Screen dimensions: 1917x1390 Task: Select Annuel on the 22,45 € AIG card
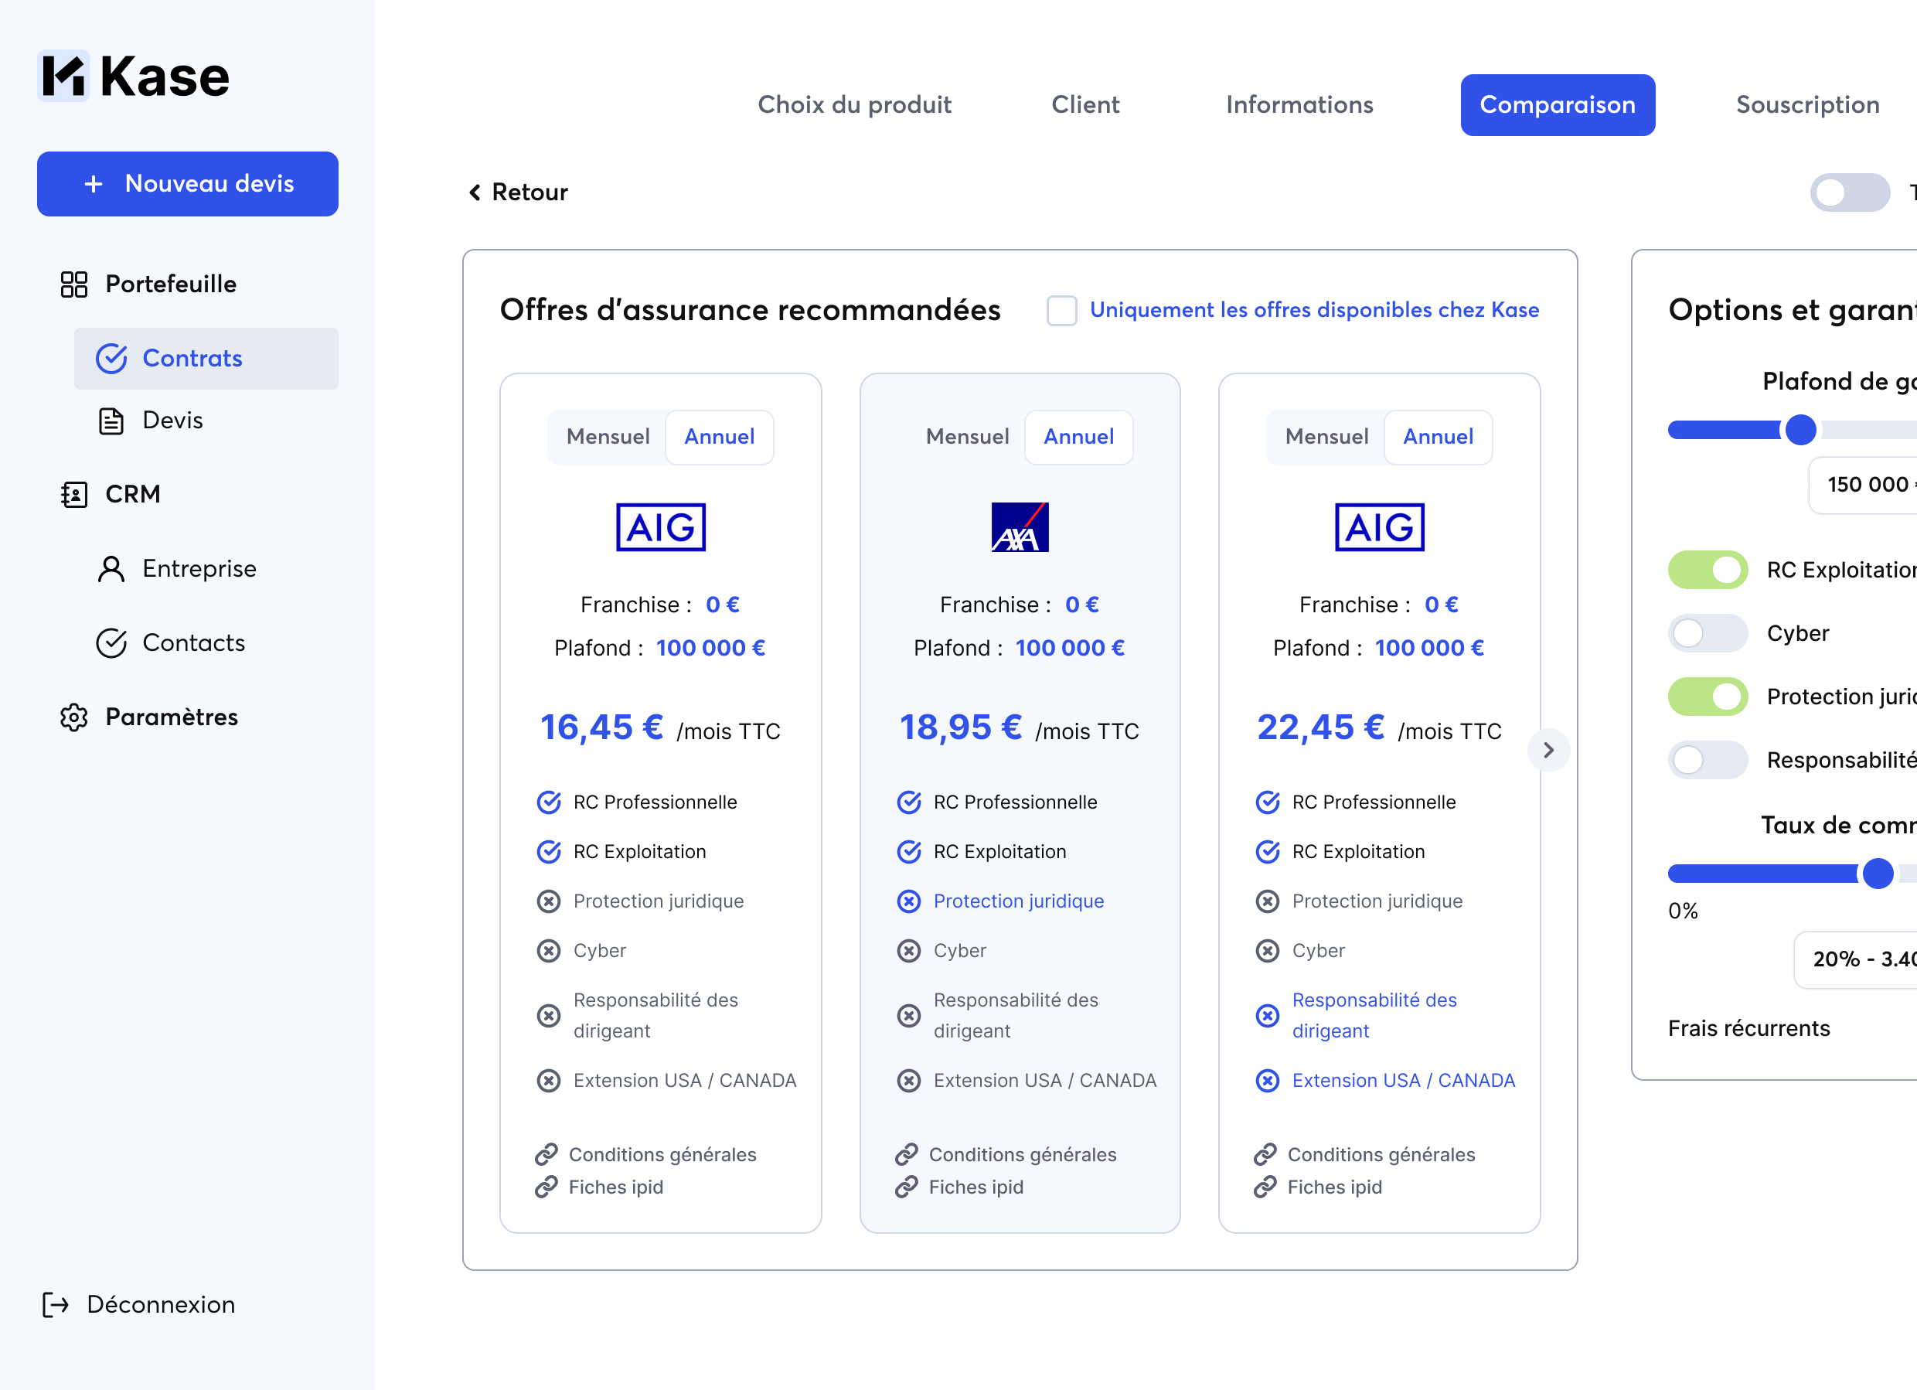tap(1438, 437)
